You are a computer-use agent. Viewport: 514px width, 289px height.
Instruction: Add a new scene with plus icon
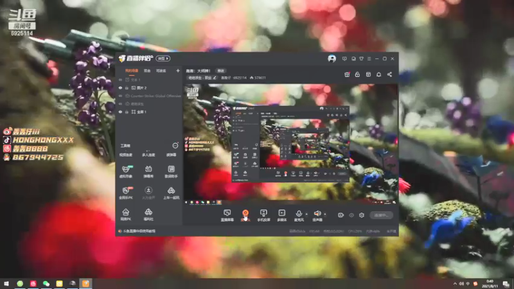point(178,71)
